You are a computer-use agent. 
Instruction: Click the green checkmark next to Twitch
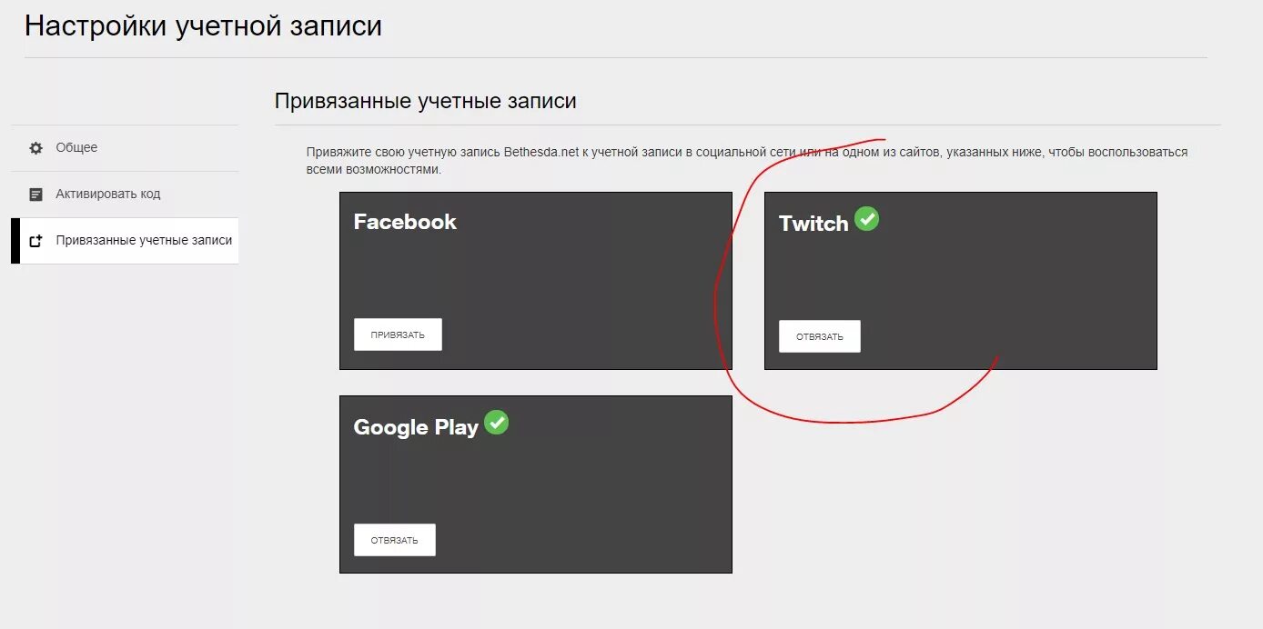tap(867, 219)
